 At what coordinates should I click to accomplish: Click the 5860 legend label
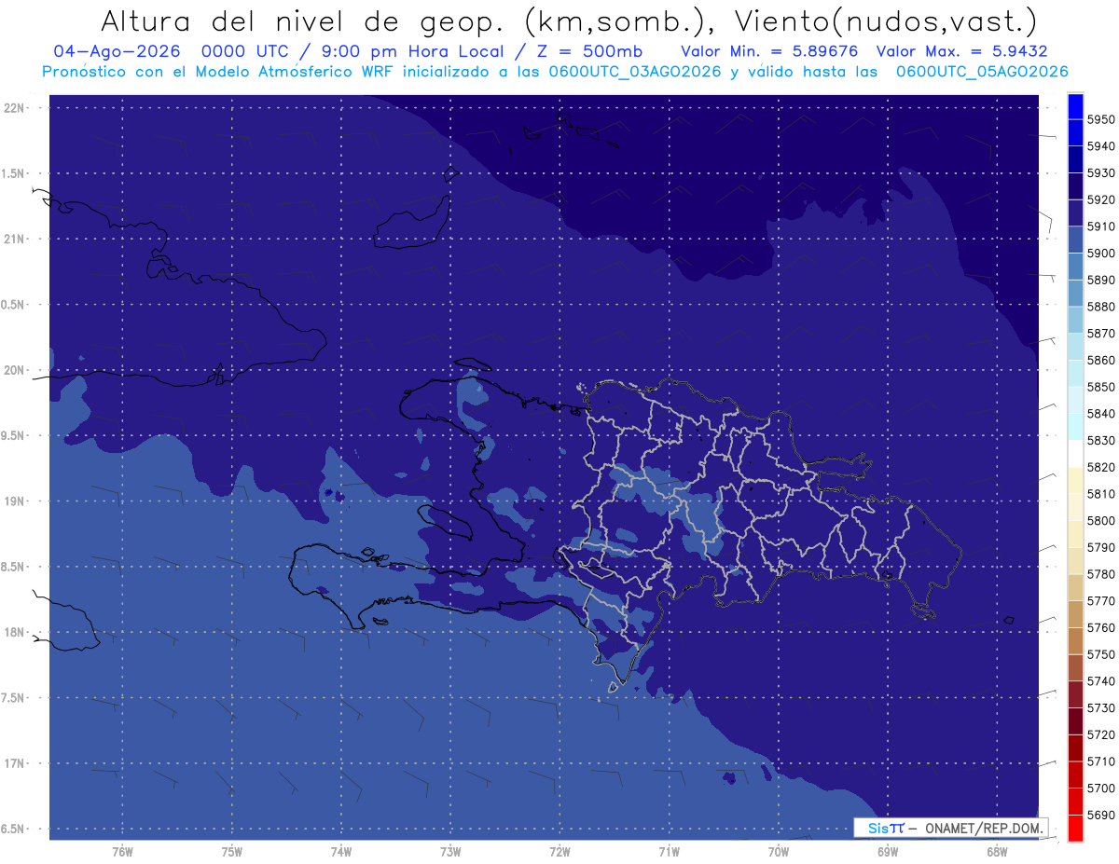tap(1100, 360)
